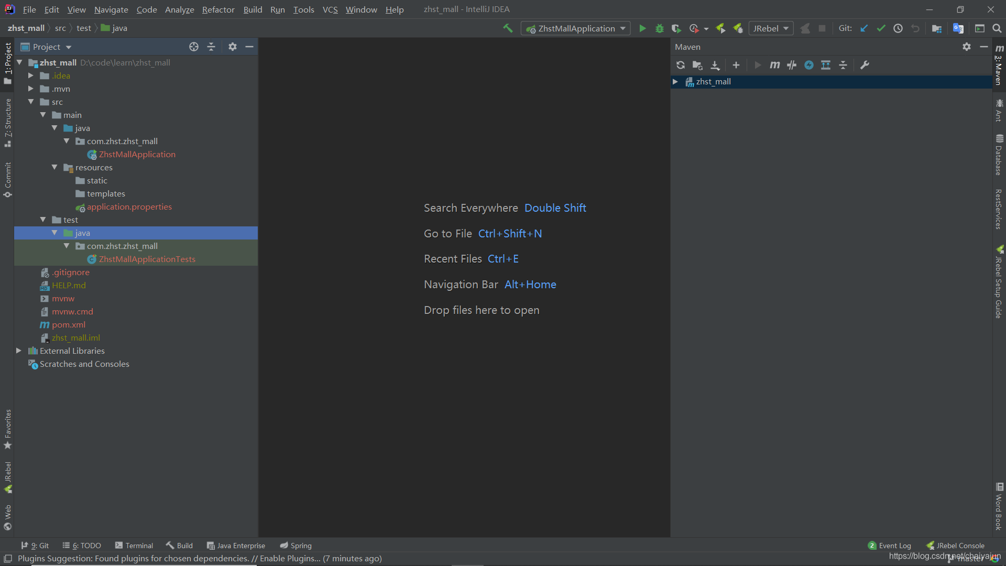Image resolution: width=1006 pixels, height=566 pixels.
Task: Open Project panel gear options
Action: pyautogui.click(x=233, y=47)
